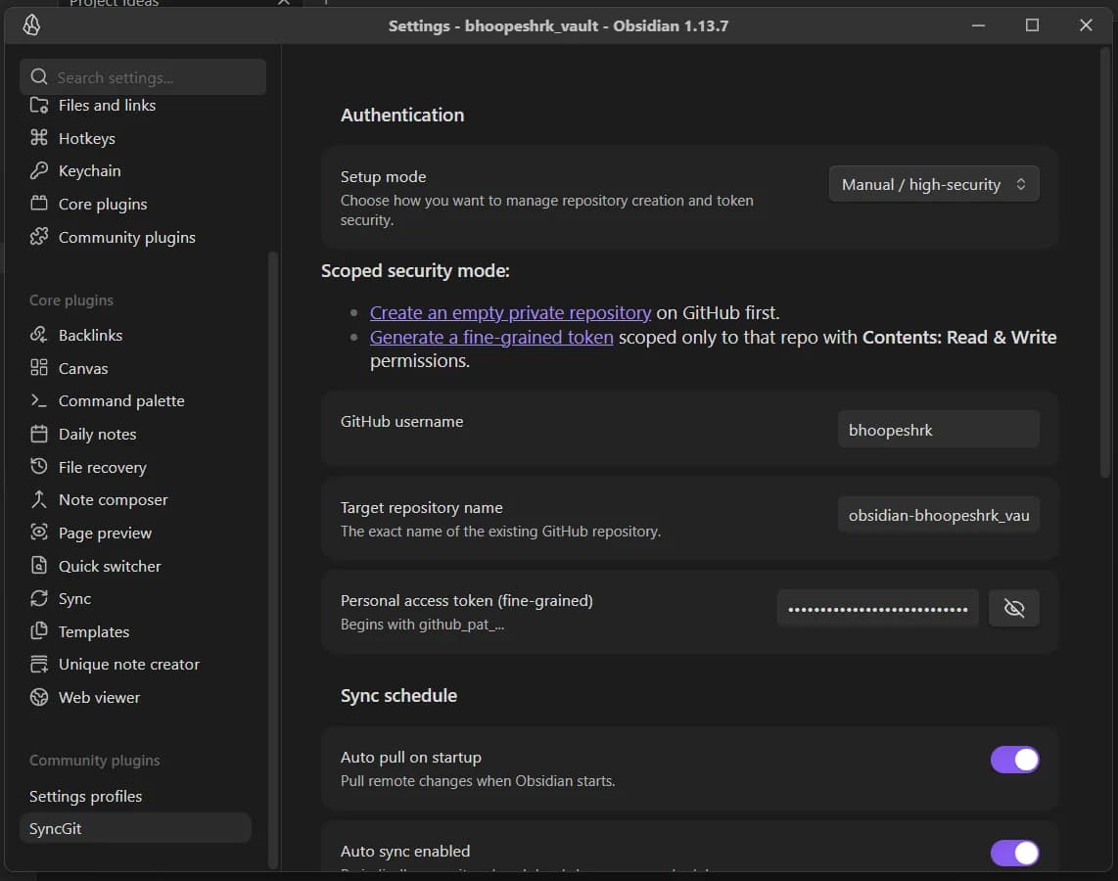Click the Canvas grid icon
1118x881 pixels.
[x=39, y=368]
